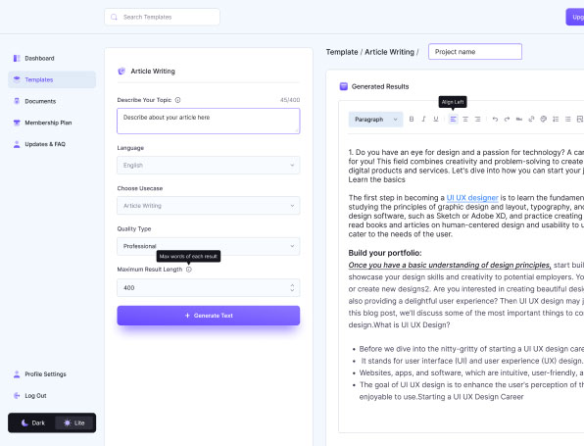The image size is (584, 446).
Task: Redo with the editor toolbar arrow
Action: 507,120
